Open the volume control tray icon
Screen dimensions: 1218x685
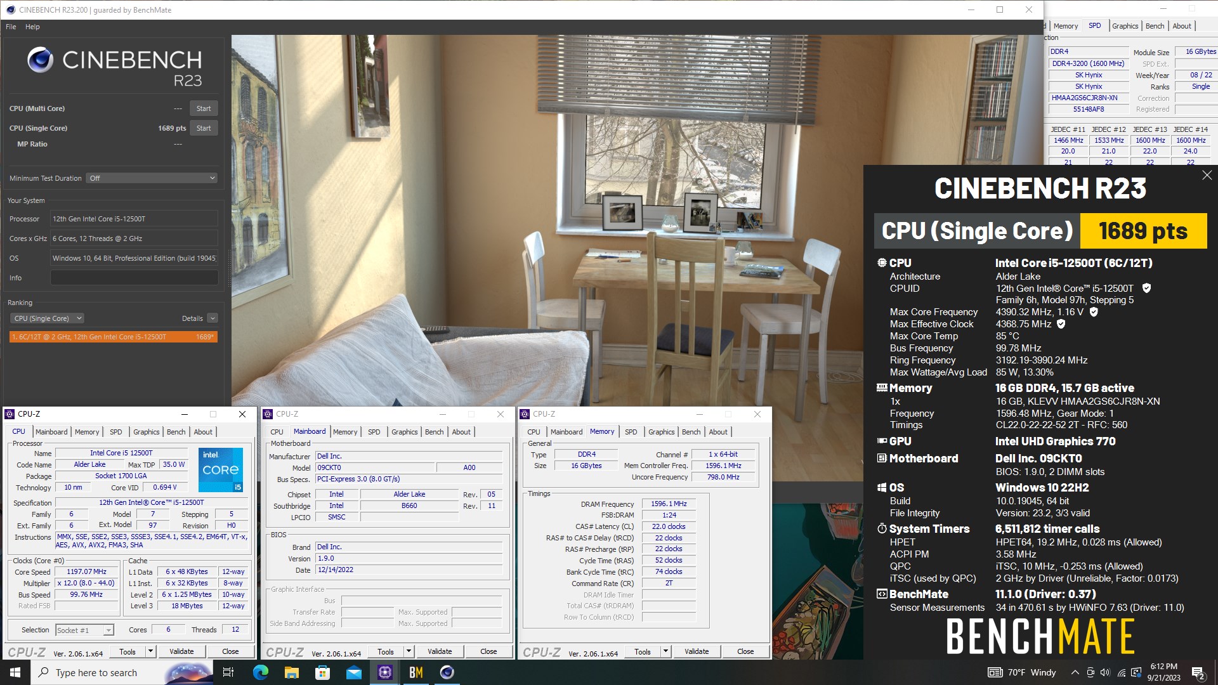(x=1106, y=672)
